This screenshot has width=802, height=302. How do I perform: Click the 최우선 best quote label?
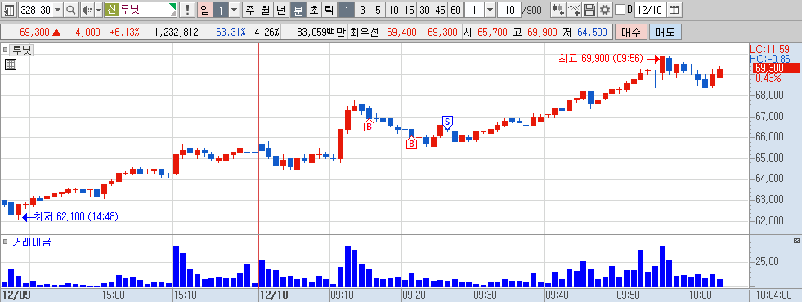click(364, 32)
